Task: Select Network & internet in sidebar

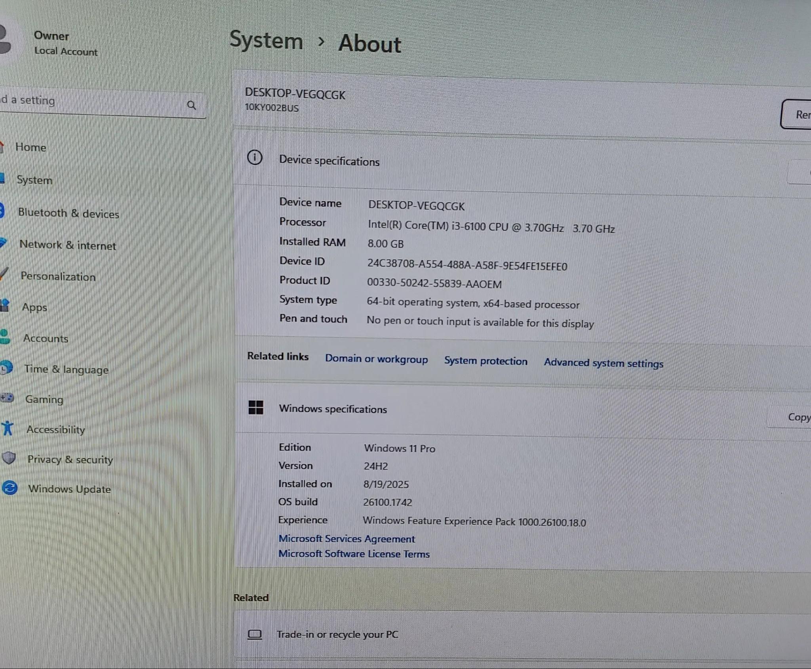Action: 68,245
